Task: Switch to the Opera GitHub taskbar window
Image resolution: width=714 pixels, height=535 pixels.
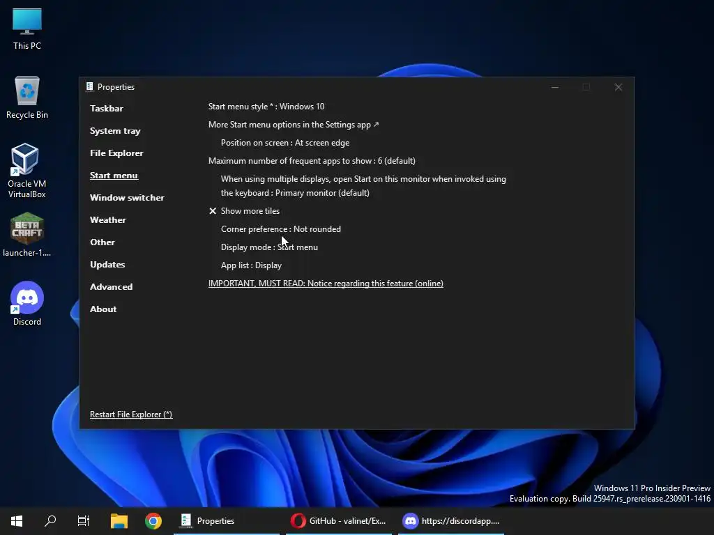Action: point(339,521)
